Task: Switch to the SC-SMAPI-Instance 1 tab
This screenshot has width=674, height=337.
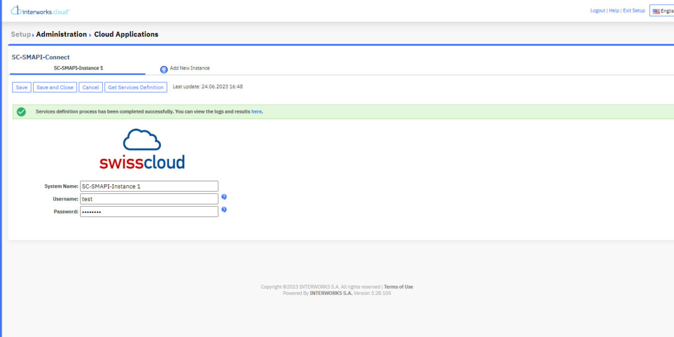Action: (78, 68)
